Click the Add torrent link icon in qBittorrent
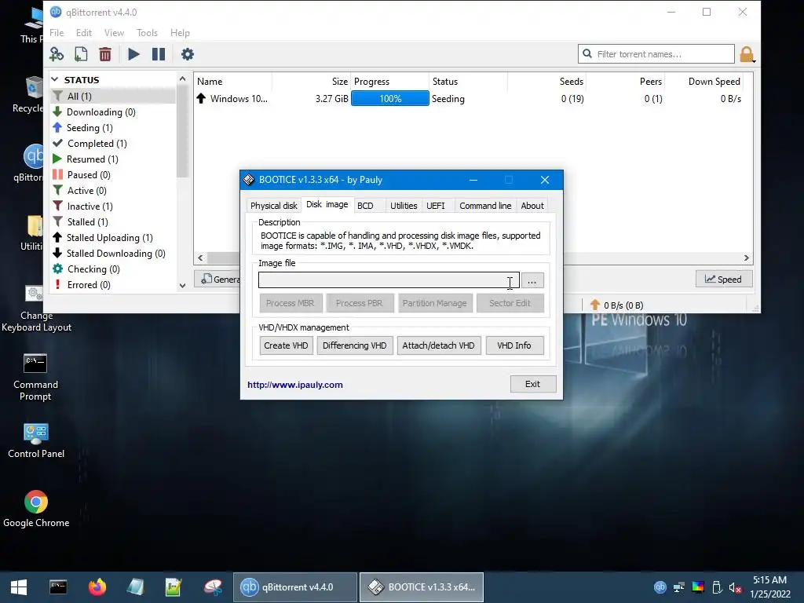 point(57,54)
